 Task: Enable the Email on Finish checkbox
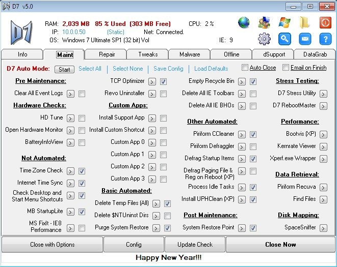286,67
